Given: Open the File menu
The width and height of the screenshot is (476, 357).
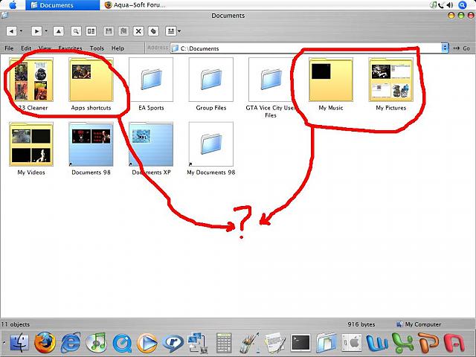Looking at the screenshot, I should coord(9,48).
